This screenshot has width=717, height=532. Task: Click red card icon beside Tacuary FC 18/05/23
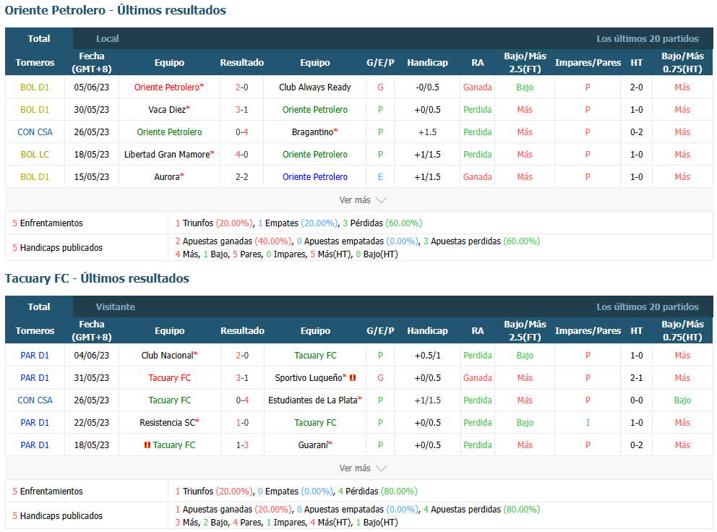(x=147, y=445)
